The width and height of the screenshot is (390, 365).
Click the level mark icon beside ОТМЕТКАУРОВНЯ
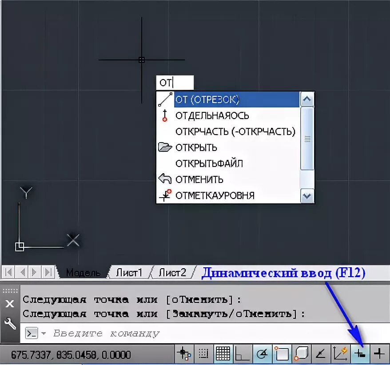[165, 195]
